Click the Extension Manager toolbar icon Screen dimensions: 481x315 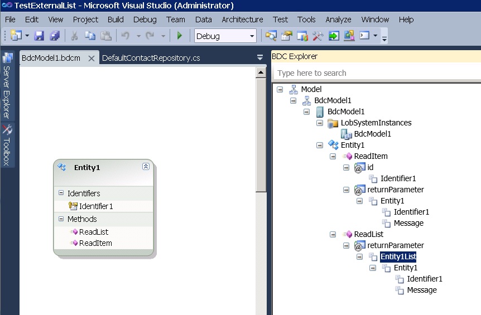tap(349, 36)
